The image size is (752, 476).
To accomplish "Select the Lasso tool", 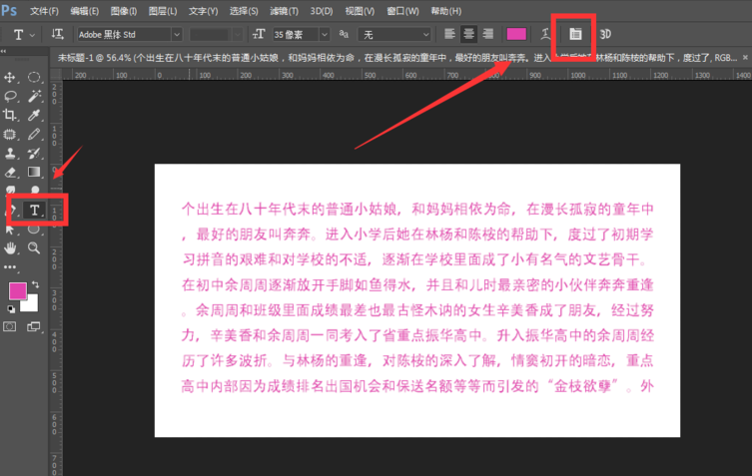I will (11, 96).
